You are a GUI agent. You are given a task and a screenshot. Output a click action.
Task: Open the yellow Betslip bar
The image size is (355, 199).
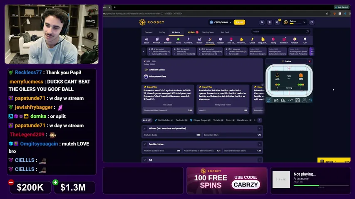point(334,160)
